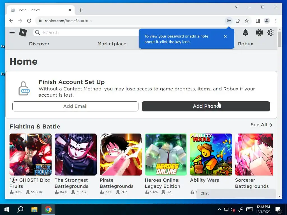Open the Ability Wars thumbnail
Viewport: 287px width, 215px height.
211,155
